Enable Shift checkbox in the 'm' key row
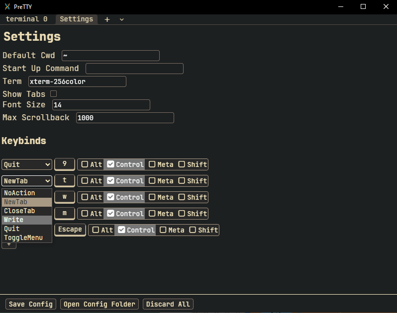This screenshot has height=313, width=397. tap(182, 214)
